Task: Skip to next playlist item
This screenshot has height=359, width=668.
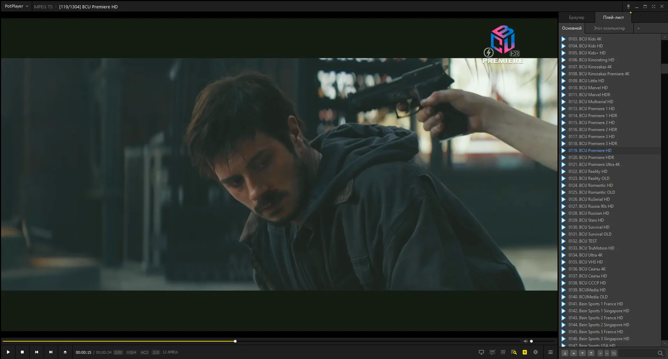Action: pos(51,352)
